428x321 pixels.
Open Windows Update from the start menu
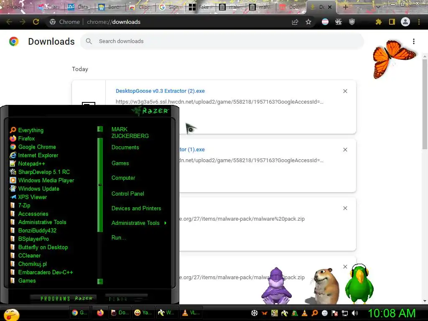pyautogui.click(x=34, y=189)
